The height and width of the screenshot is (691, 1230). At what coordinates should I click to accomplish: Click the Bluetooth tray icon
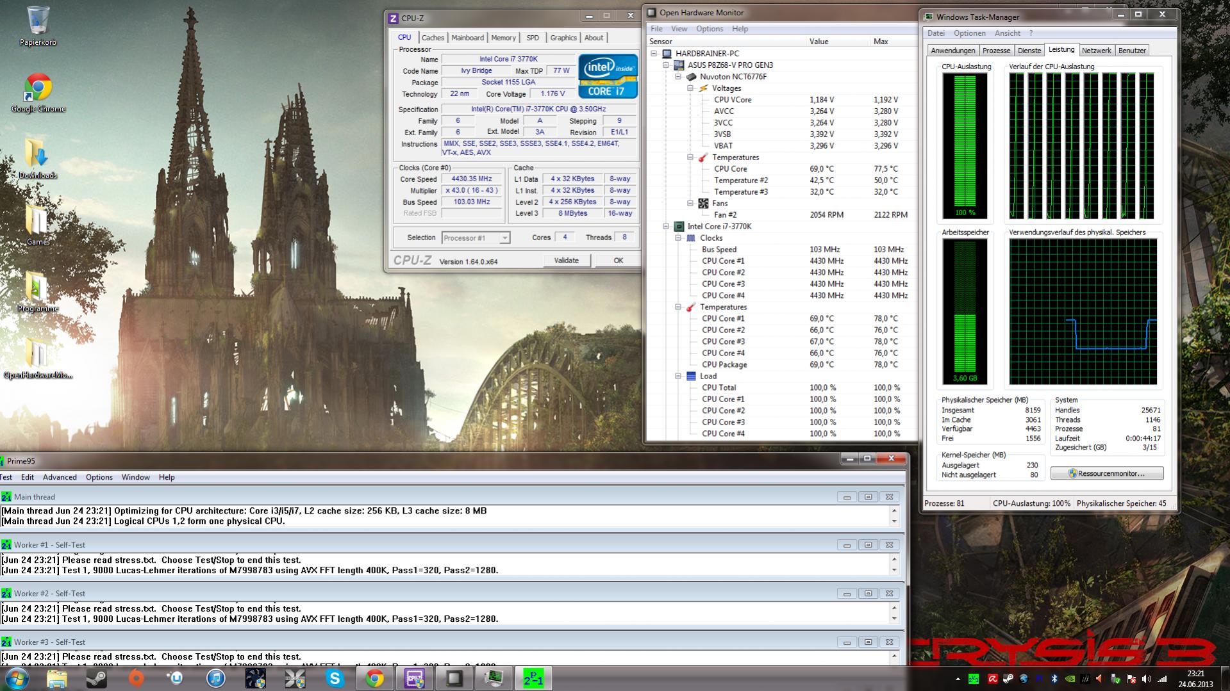point(1054,679)
